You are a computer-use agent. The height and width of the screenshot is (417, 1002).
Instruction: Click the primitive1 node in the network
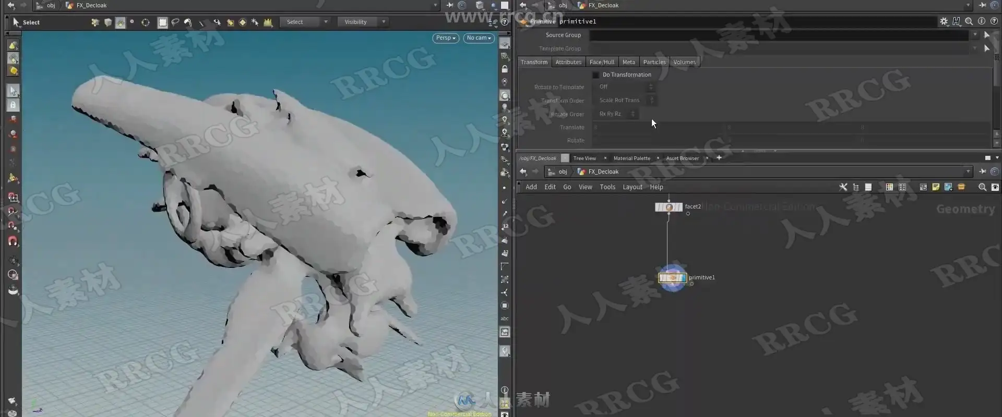[x=672, y=278]
